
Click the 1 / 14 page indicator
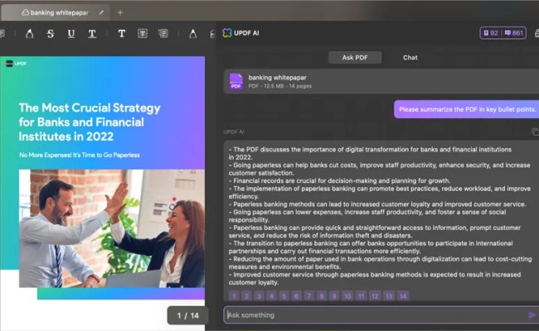coord(187,315)
